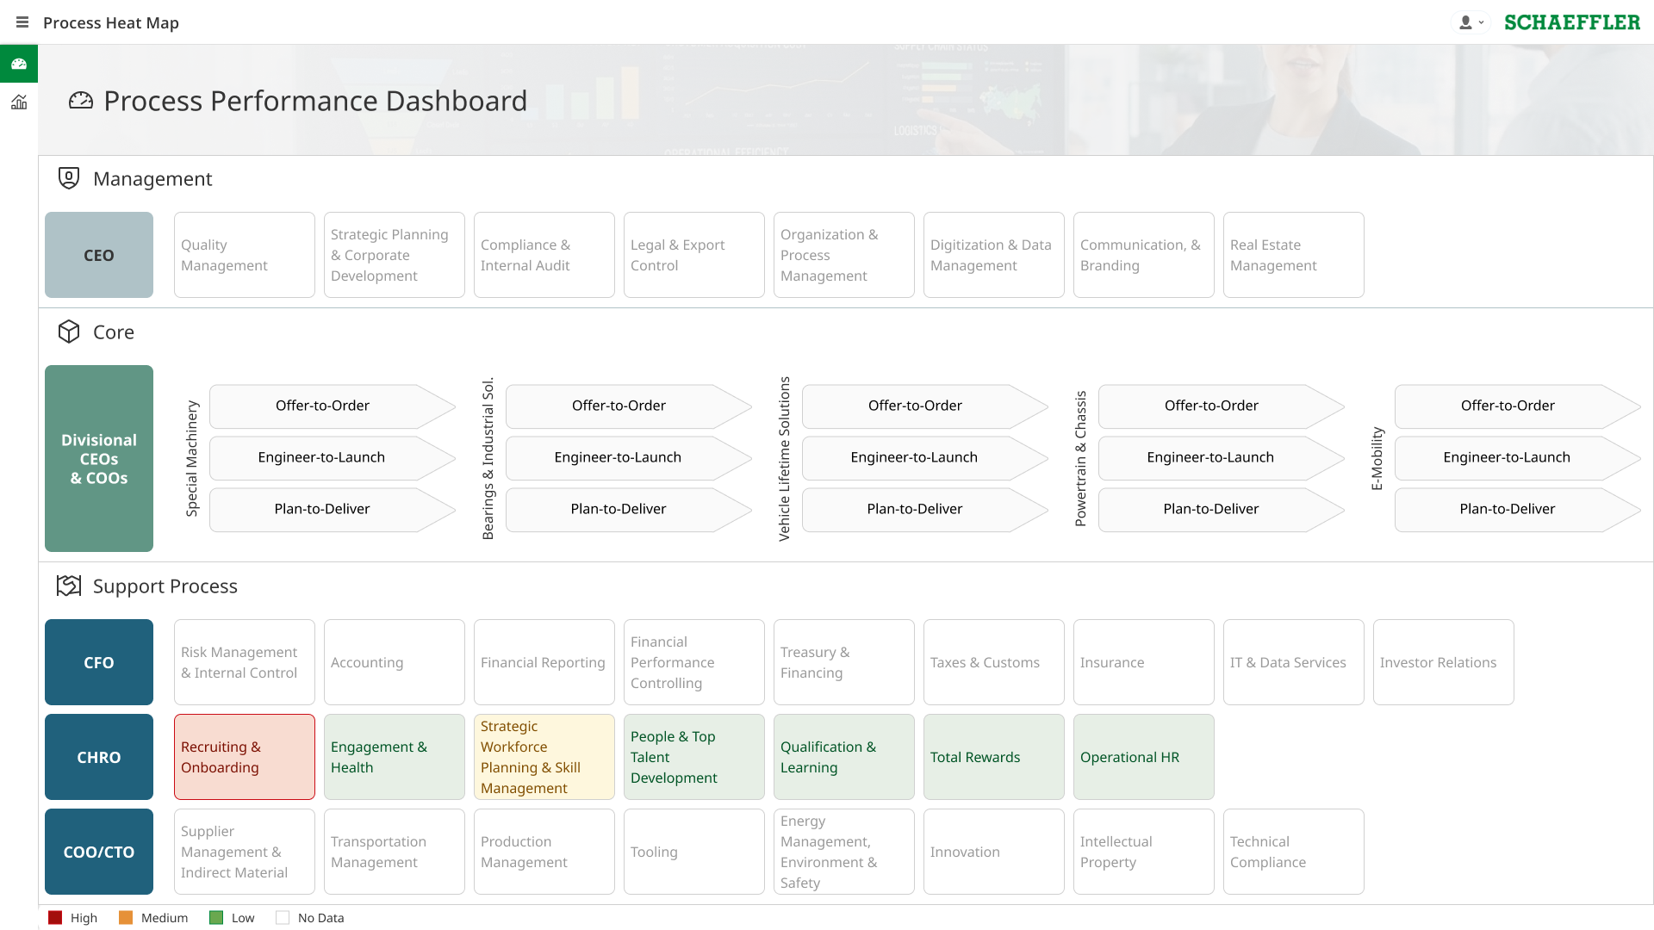The width and height of the screenshot is (1654, 930).
Task: Select the CFO role tile
Action: [99, 662]
